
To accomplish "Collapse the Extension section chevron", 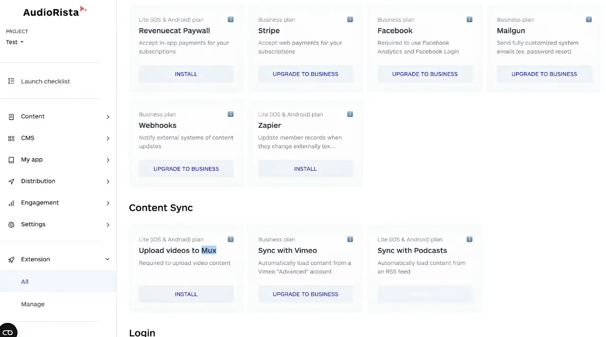I will 107,259.
